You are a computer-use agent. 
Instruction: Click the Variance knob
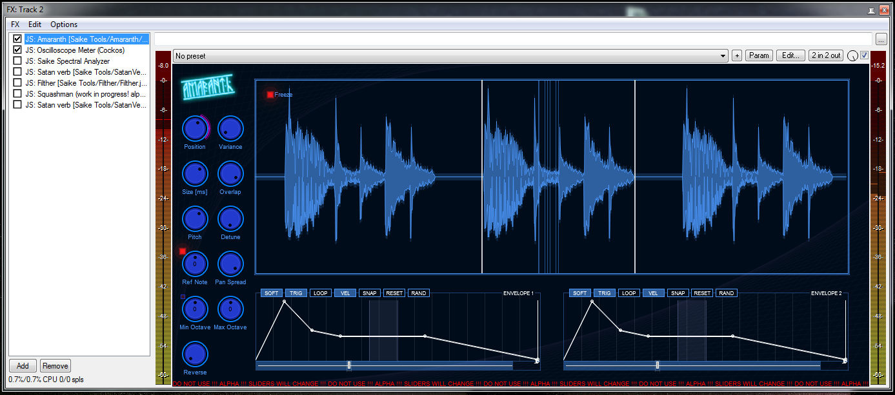230,129
